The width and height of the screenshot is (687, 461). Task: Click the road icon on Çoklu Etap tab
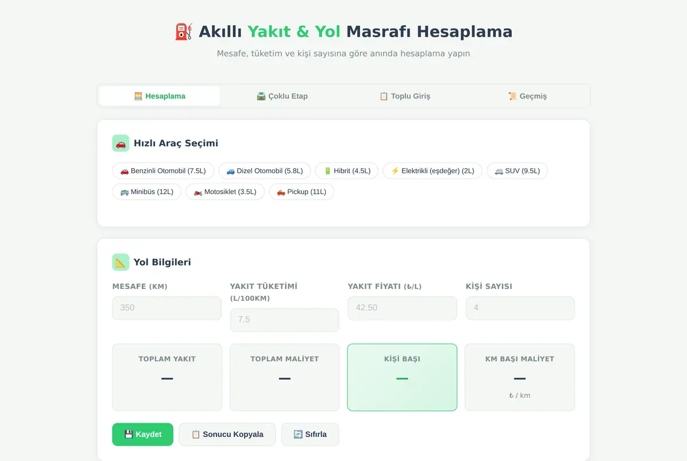click(261, 96)
